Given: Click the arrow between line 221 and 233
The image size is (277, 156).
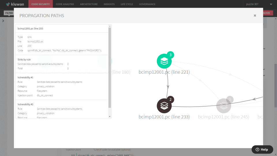Looking at the screenshot, I should (x=168, y=87).
